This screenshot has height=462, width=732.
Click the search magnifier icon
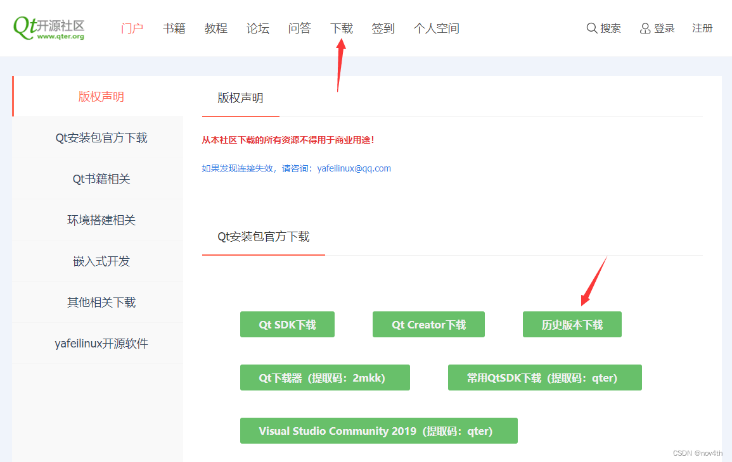coord(591,28)
